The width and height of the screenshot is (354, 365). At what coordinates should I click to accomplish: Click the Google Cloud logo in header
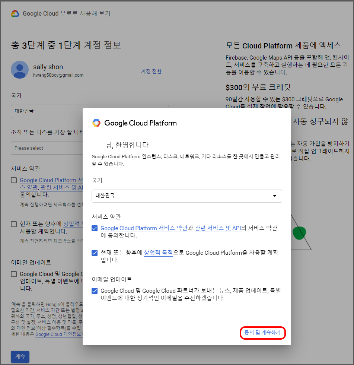[x=15, y=14]
